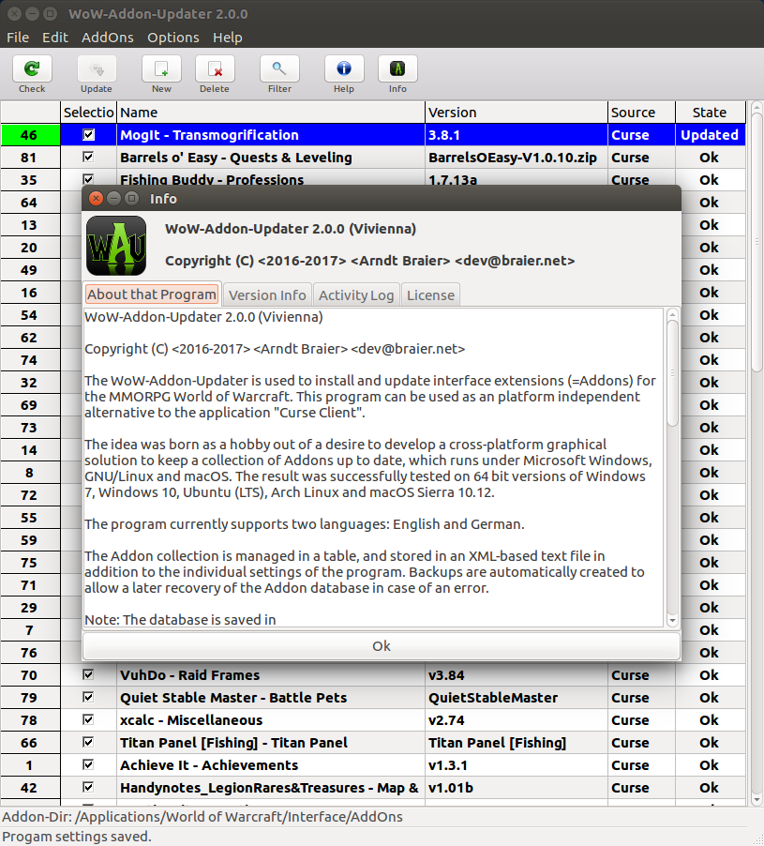Switch to the Version Info tab
This screenshot has width=764, height=846.
pyautogui.click(x=267, y=295)
